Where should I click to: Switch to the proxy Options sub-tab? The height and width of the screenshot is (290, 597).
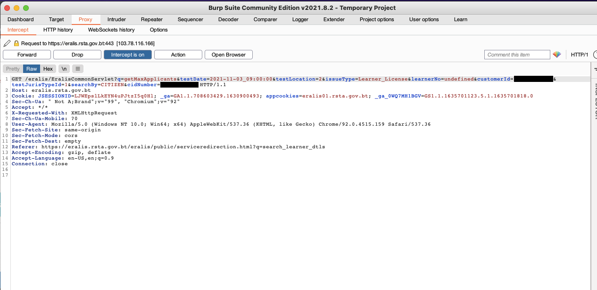point(159,30)
